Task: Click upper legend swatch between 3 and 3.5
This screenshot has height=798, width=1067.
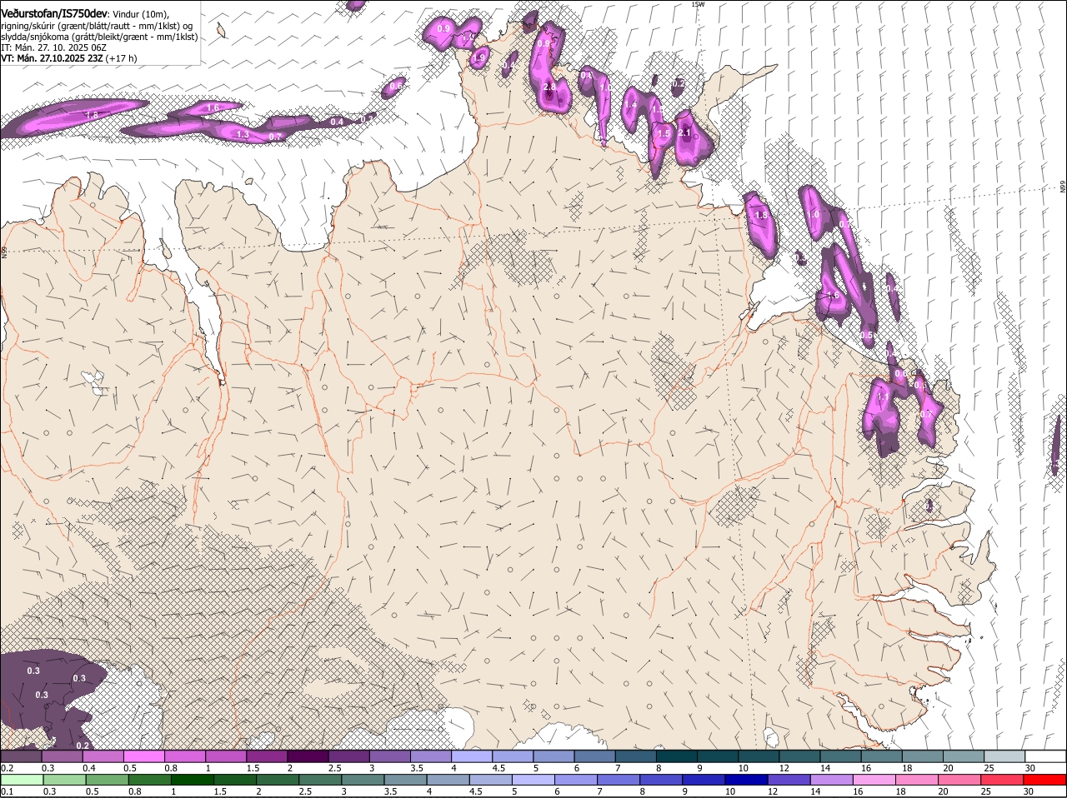Action: click(389, 756)
